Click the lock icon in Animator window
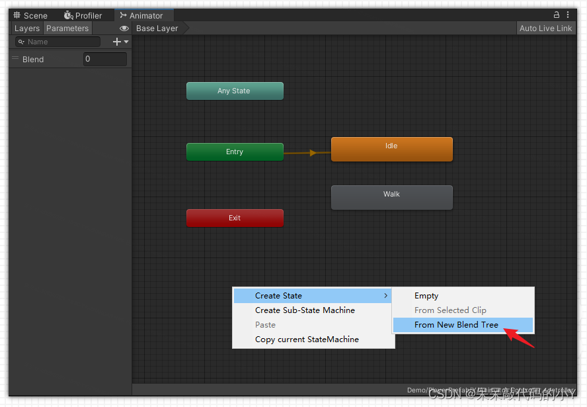 point(557,15)
